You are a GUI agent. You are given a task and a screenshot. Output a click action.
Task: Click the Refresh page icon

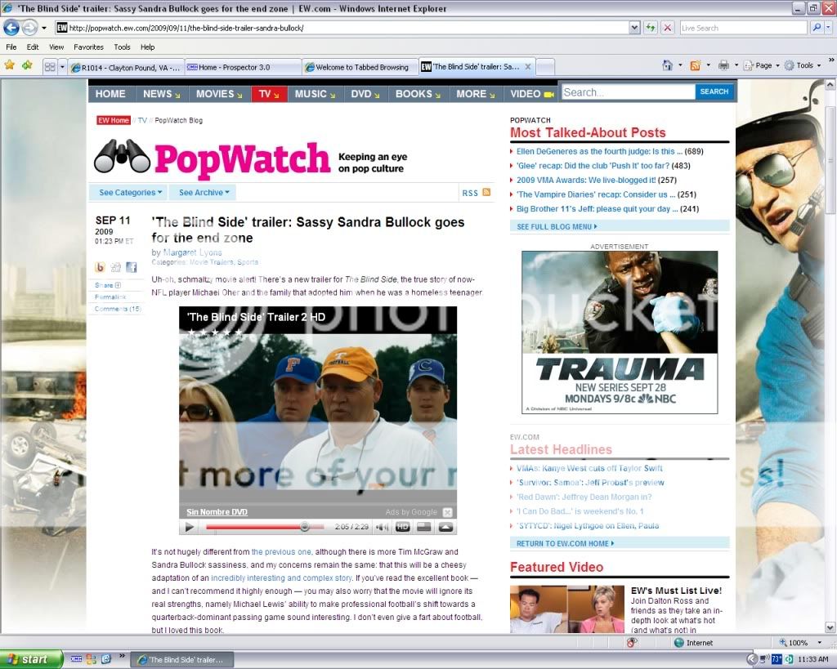coord(651,28)
